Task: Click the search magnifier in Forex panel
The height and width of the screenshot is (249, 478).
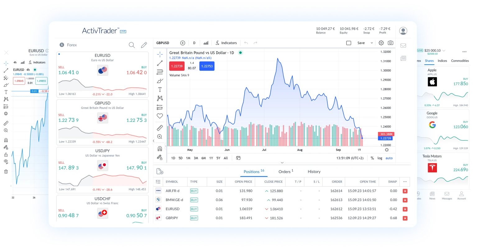Action: (132, 45)
